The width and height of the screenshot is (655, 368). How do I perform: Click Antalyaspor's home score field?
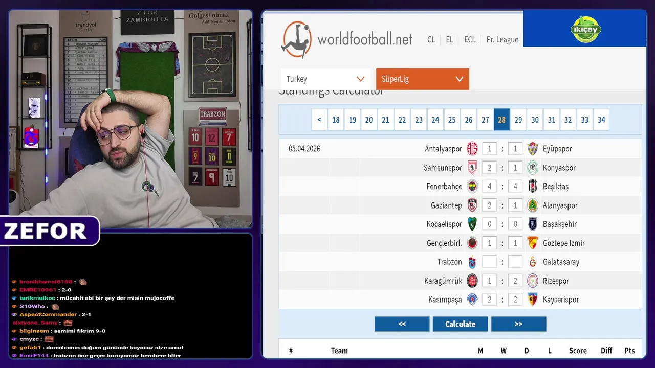[489, 149]
